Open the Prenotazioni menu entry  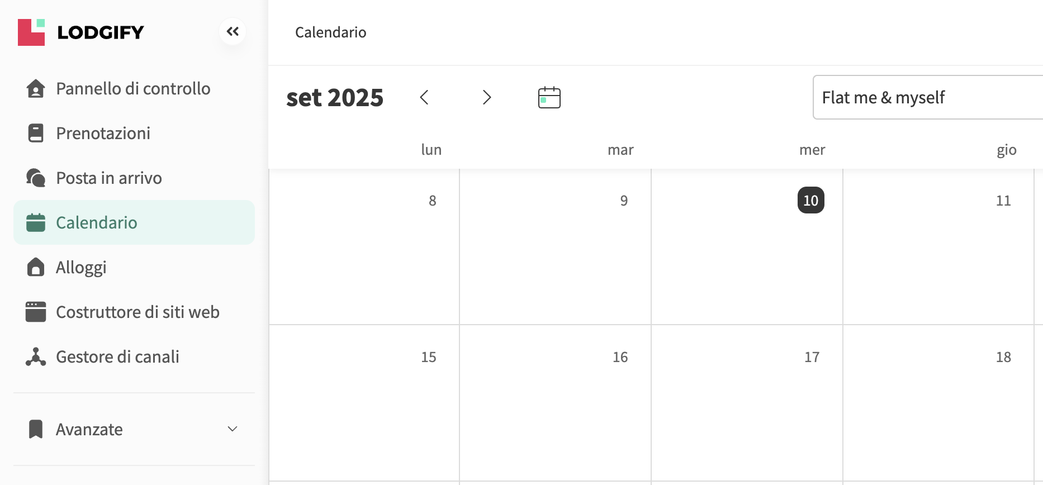click(103, 133)
